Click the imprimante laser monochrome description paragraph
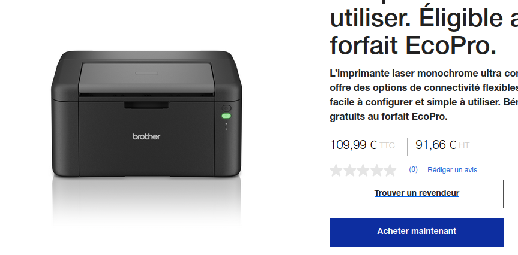518x255 pixels. 424,95
